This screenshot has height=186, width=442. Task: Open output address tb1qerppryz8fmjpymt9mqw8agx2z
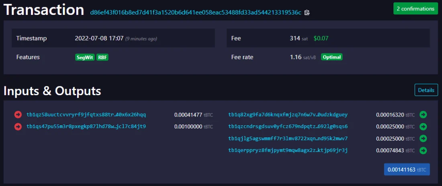coord(288,151)
